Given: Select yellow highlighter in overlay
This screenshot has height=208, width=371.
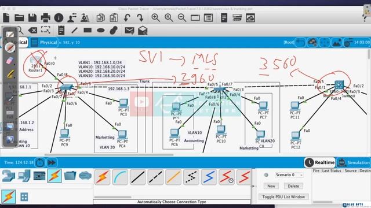Looking at the screenshot, I should pos(10,75).
